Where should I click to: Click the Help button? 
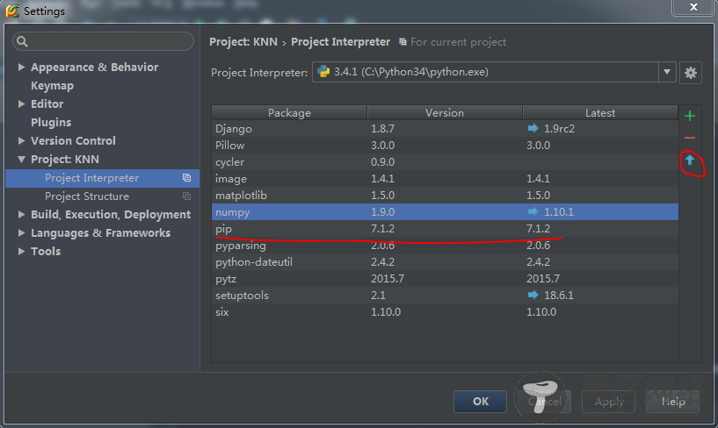coord(673,402)
